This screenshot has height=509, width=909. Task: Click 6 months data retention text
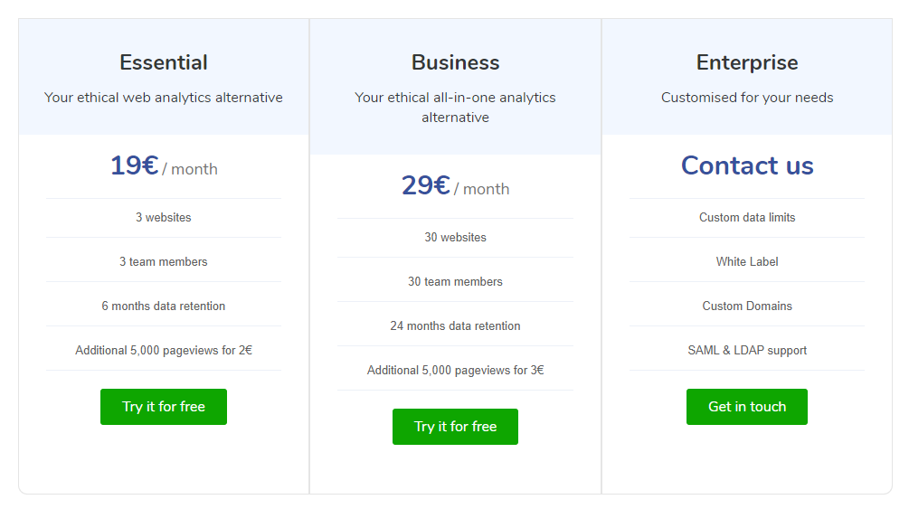tap(164, 306)
